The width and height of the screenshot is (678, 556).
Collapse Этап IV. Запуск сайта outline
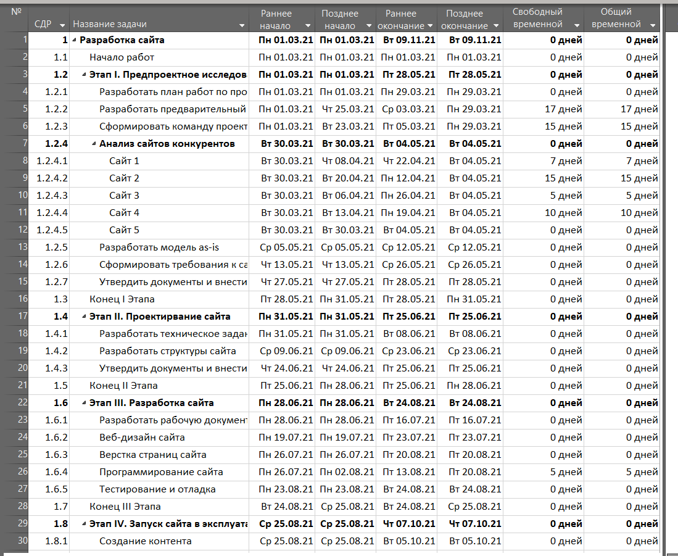tap(84, 524)
